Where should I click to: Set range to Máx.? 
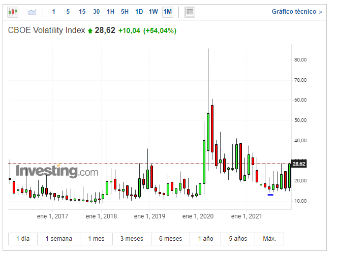[269, 239]
